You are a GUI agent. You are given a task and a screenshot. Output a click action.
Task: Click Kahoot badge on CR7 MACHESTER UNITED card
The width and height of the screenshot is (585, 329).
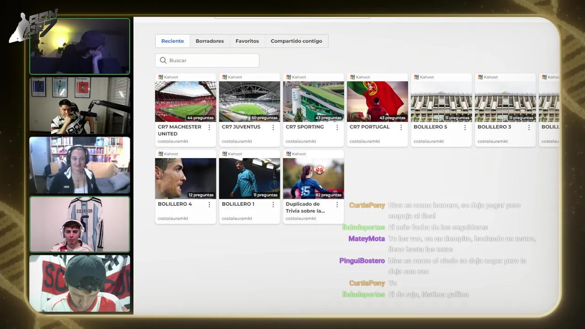[x=168, y=77]
